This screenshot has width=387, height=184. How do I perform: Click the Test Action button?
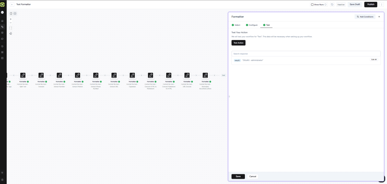pos(238,43)
